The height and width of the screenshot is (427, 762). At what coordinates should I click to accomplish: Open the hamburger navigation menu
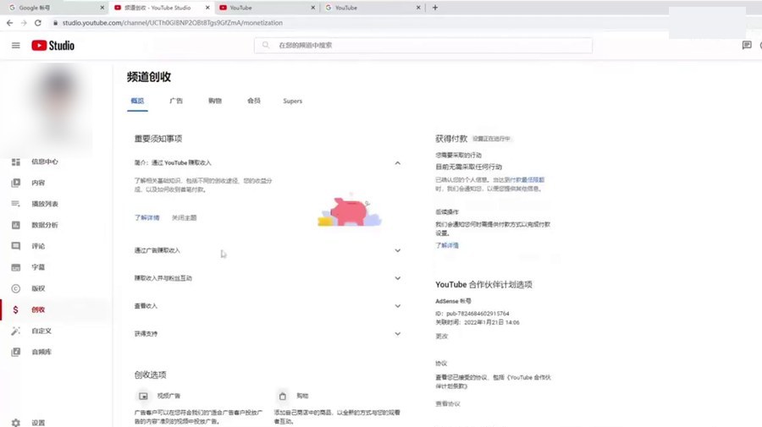(x=15, y=45)
